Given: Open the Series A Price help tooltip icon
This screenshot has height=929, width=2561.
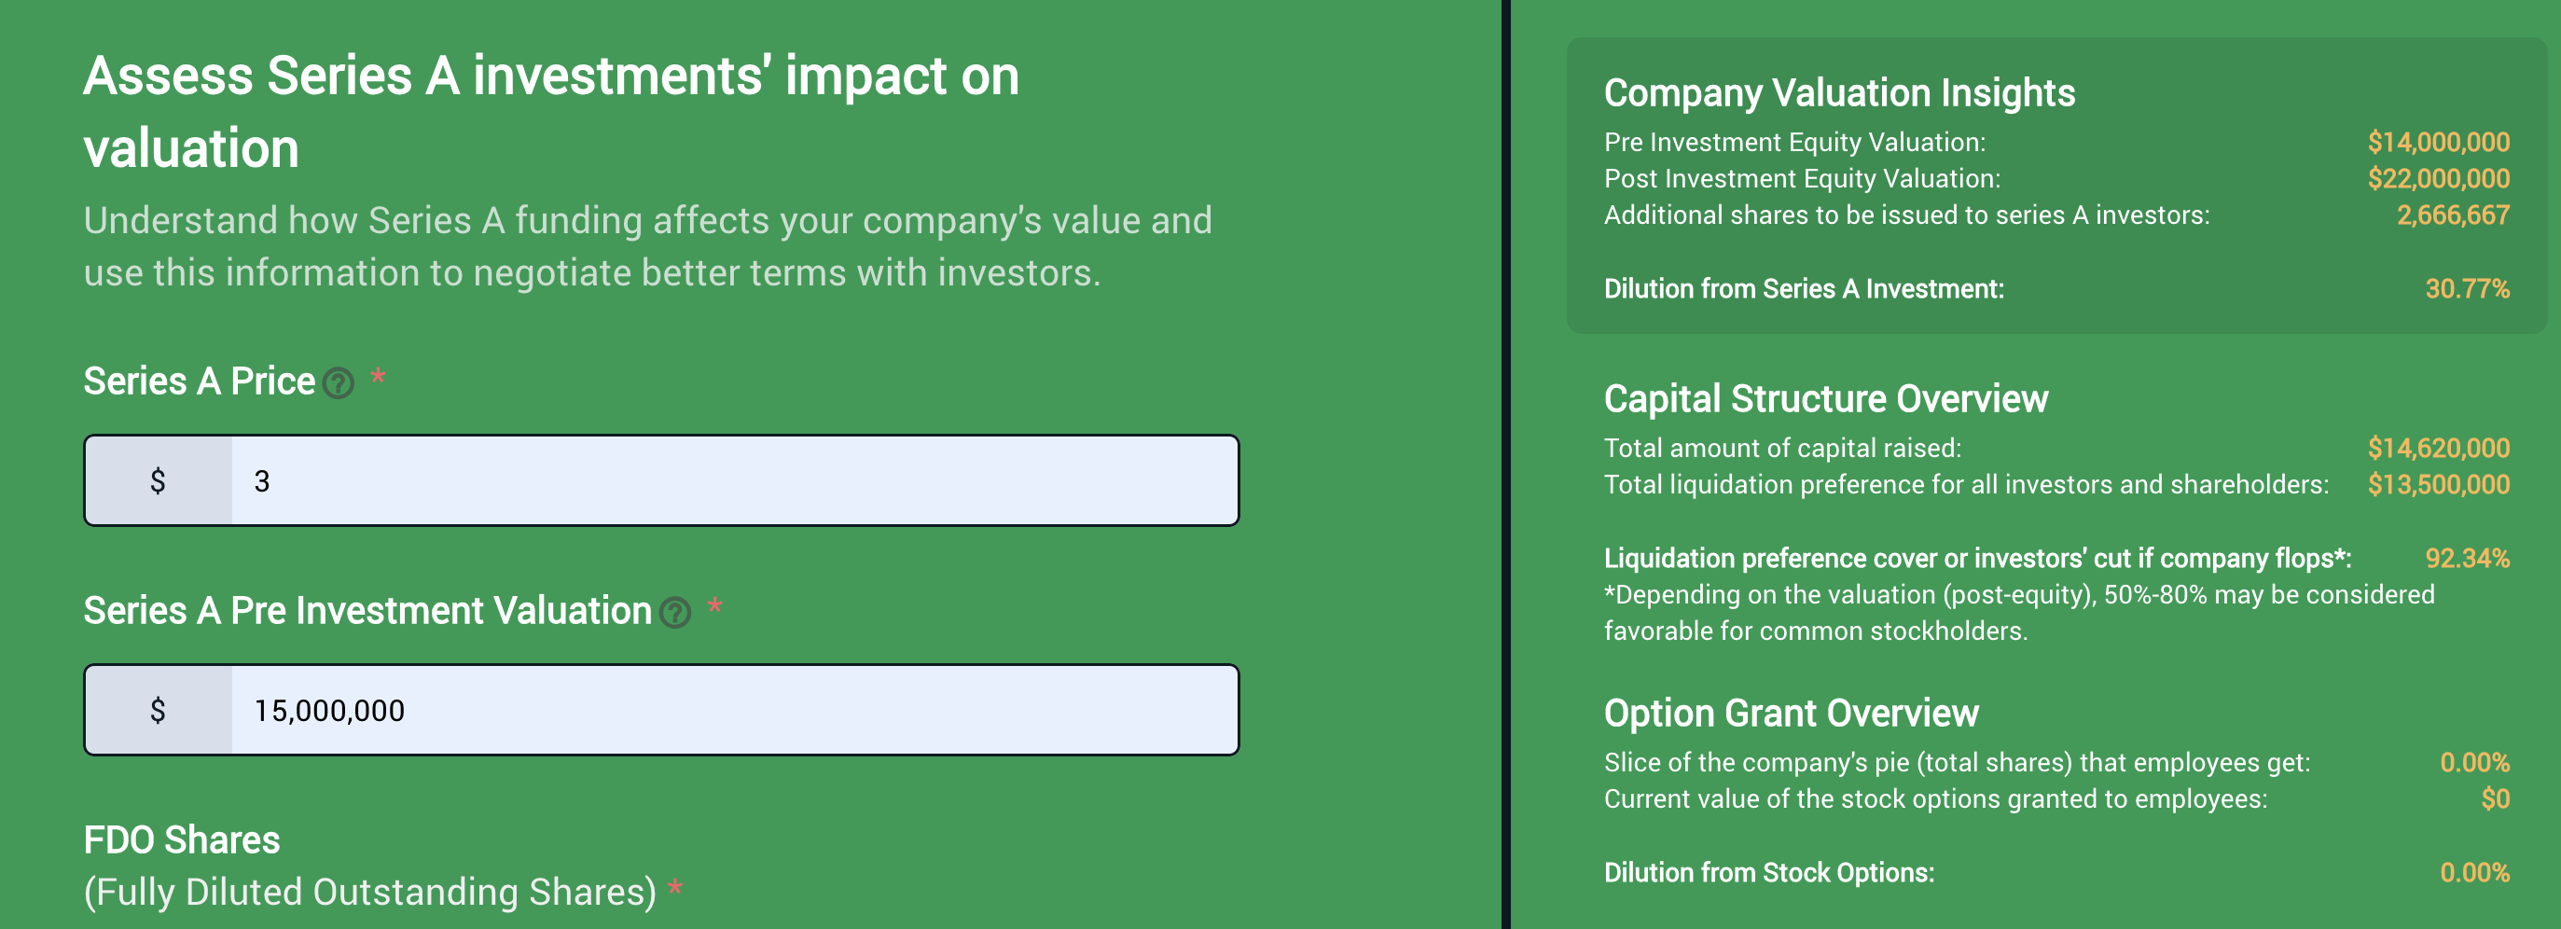Looking at the screenshot, I should (x=338, y=383).
